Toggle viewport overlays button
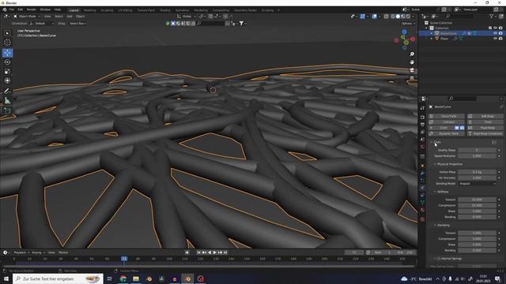Screen dimensions: 506x284 click(x=374, y=17)
